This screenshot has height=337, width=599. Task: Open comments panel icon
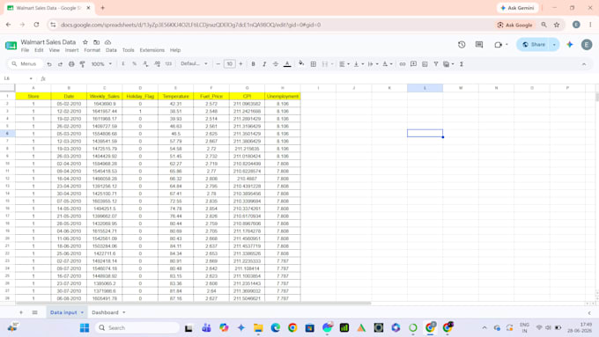tap(479, 45)
